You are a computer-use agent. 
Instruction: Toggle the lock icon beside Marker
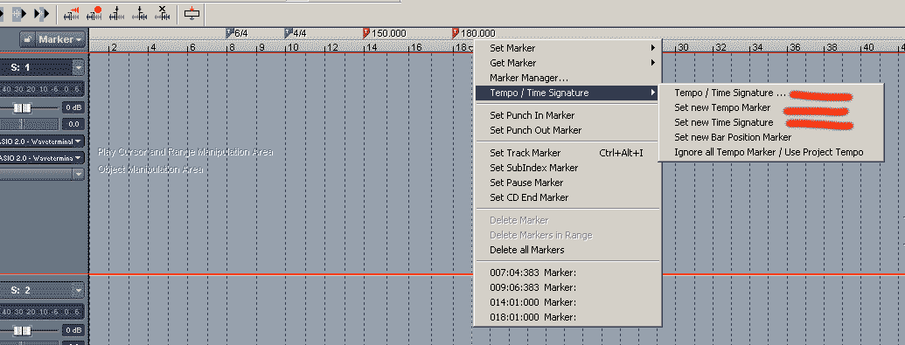coord(27,40)
